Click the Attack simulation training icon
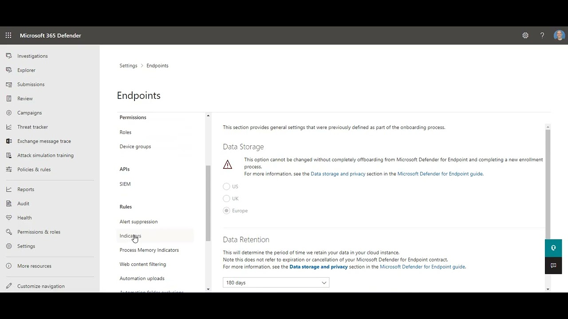Screen dimensions: 568x319 point(9,155)
